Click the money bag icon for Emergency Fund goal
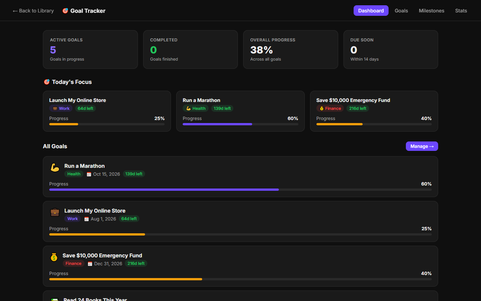This screenshot has width=481, height=301. (x=54, y=257)
